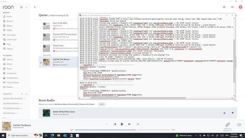The width and height of the screenshot is (245, 138).
Task: Add a new playlist with plus icon
Action: (x=22, y=94)
